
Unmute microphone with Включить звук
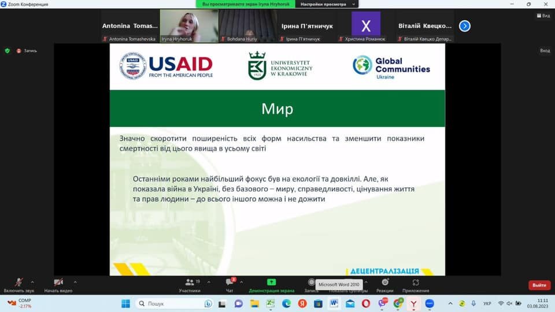pyautogui.click(x=18, y=283)
